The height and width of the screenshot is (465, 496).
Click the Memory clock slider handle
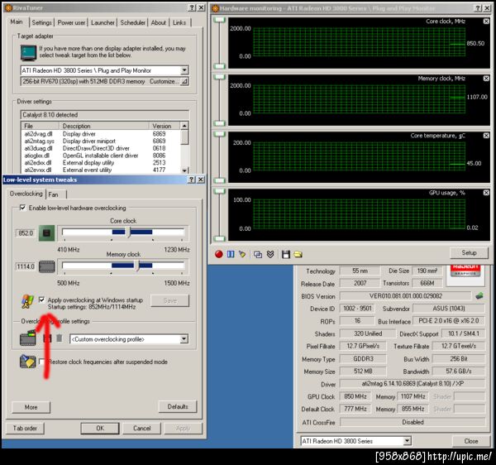click(136, 266)
